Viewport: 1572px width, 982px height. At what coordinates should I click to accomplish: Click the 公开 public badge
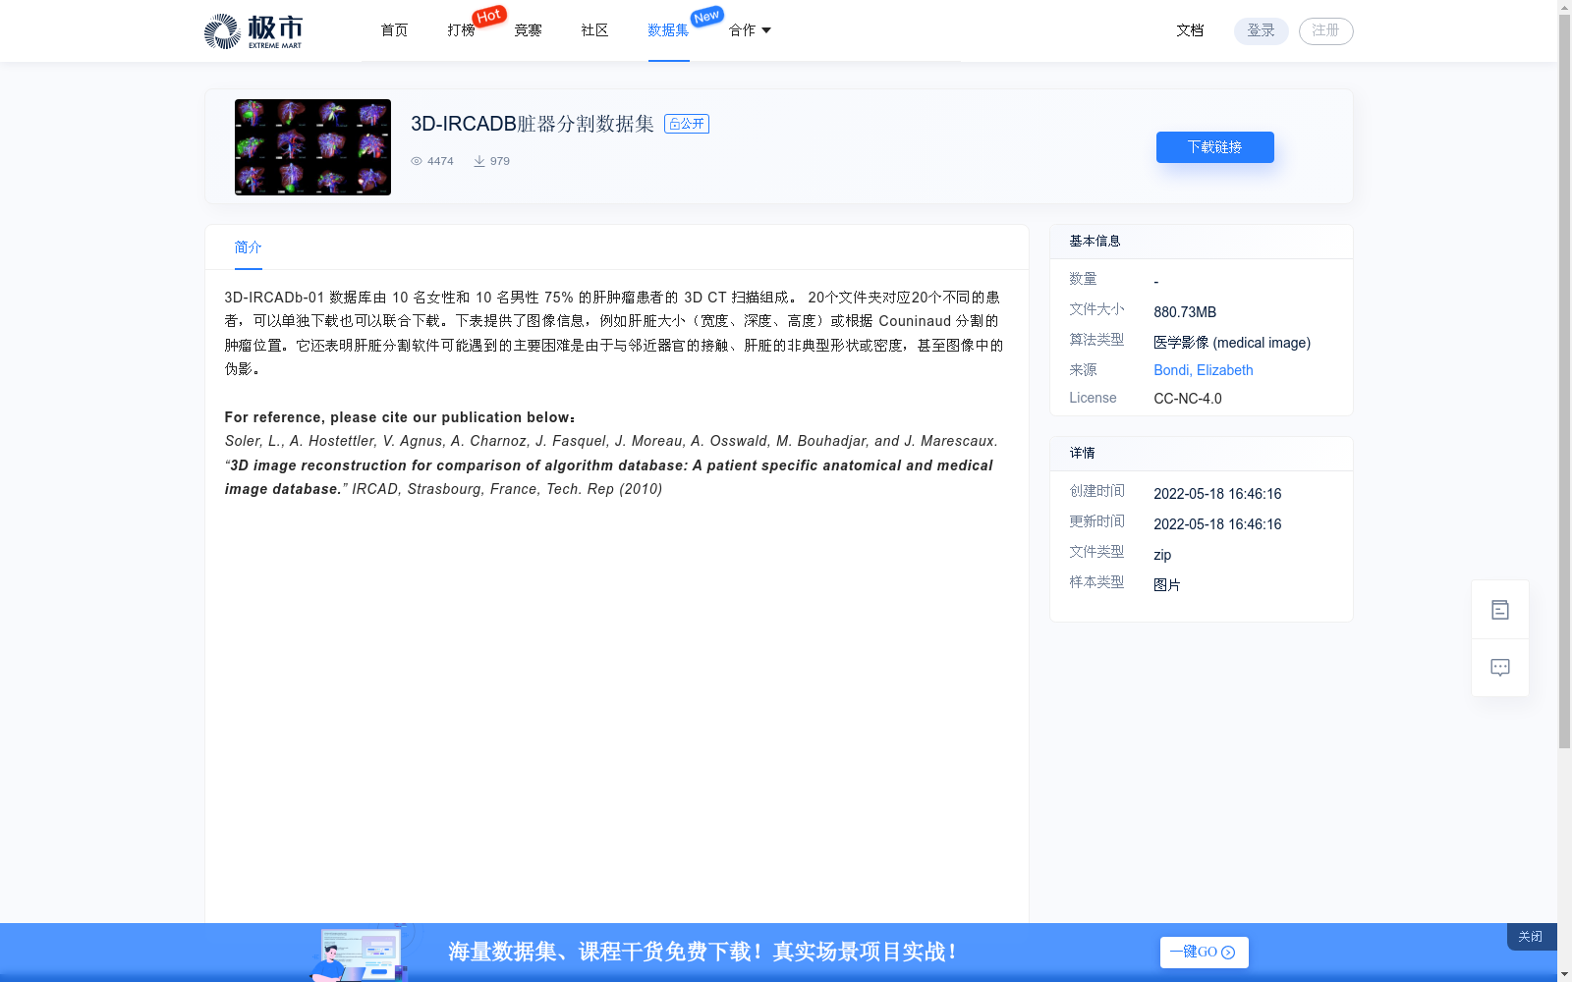687,124
